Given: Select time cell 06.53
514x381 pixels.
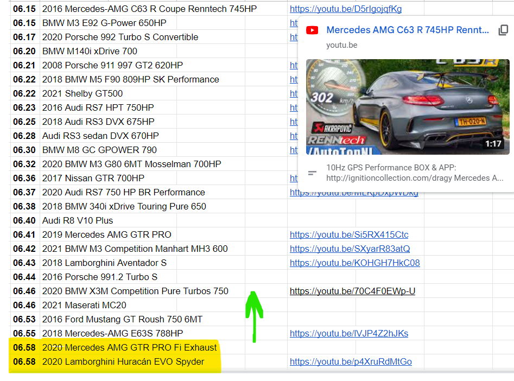Looking at the screenshot, I should [x=24, y=319].
